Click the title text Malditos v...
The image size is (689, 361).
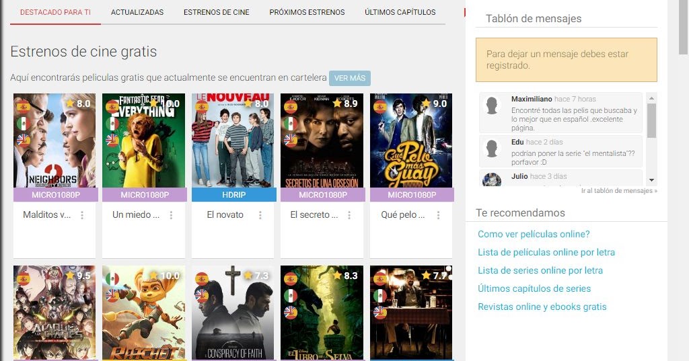click(46, 214)
